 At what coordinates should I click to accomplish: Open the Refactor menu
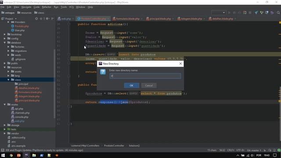pyautogui.click(x=47, y=7)
